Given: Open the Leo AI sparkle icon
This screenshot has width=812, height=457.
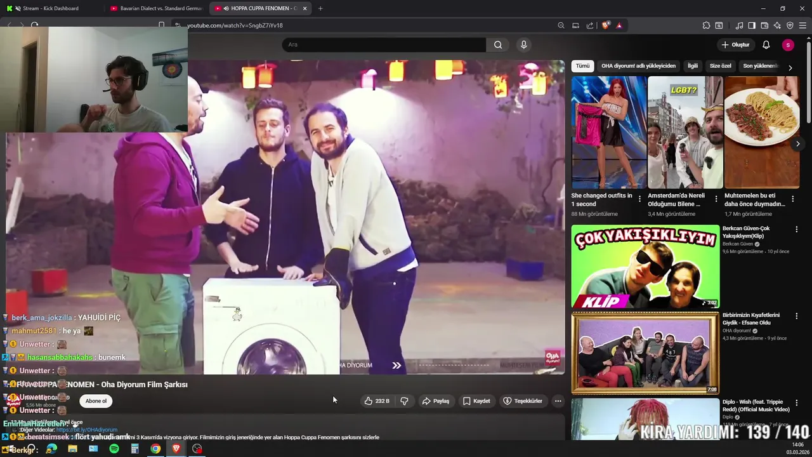Looking at the screenshot, I should [777, 25].
